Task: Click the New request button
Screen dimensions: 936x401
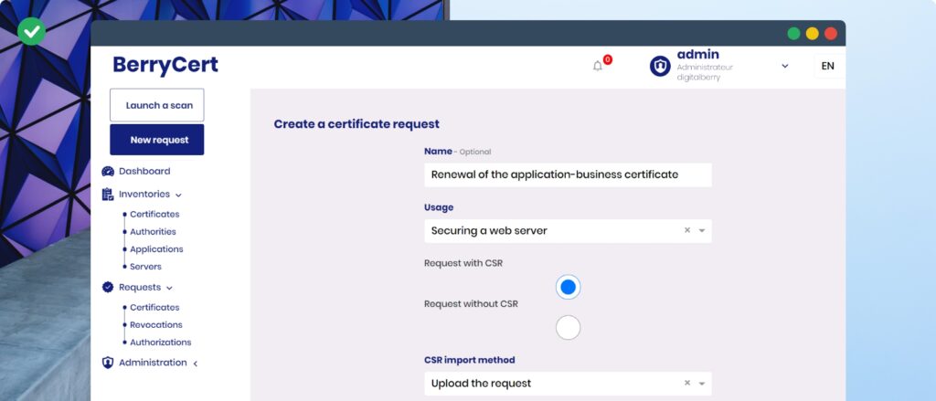Action: [x=157, y=140]
